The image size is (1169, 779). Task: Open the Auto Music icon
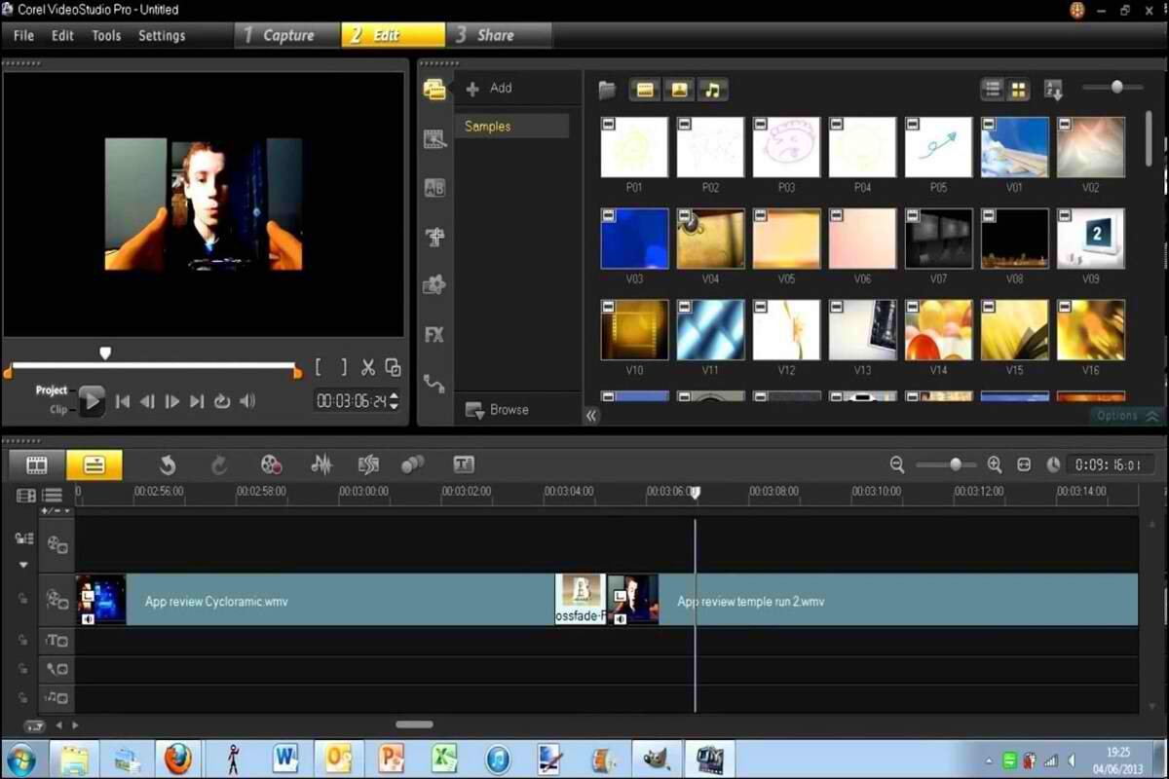pyautogui.click(x=368, y=464)
